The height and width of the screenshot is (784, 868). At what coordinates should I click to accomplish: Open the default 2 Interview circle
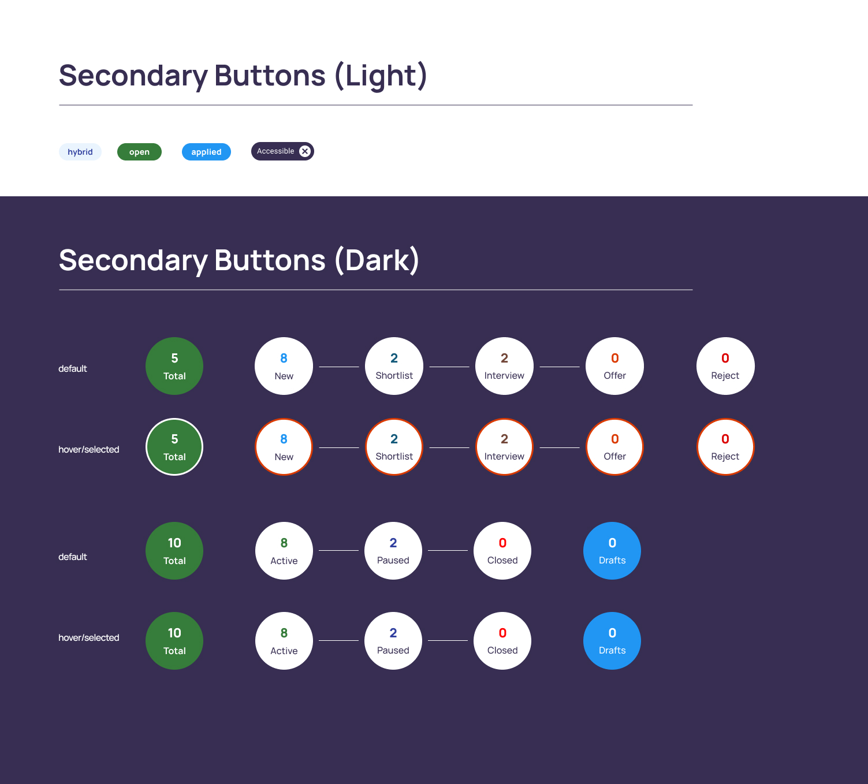[504, 366]
